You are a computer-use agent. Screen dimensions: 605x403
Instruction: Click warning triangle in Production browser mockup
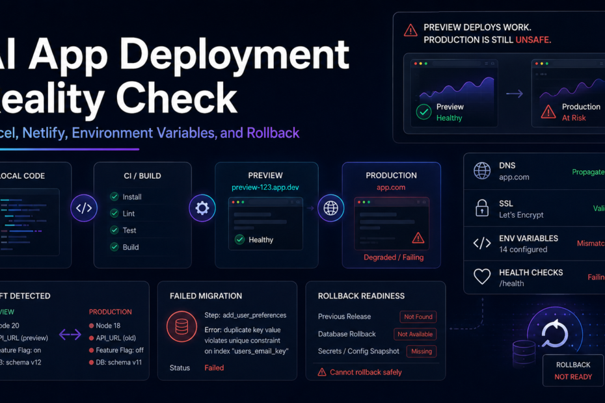tap(418, 238)
